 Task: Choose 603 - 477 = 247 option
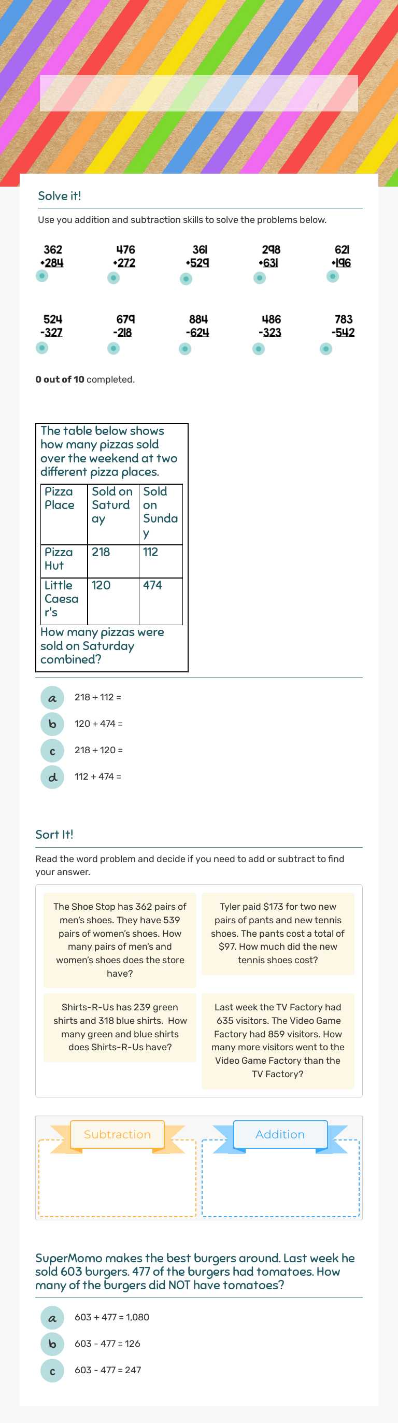52,1371
